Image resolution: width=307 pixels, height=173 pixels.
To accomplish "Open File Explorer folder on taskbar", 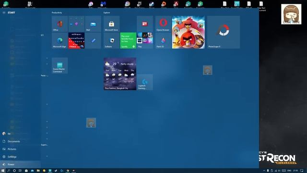I will coord(38,171).
